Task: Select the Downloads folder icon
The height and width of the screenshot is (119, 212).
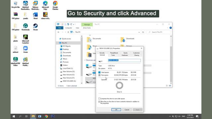Action: (123, 40)
